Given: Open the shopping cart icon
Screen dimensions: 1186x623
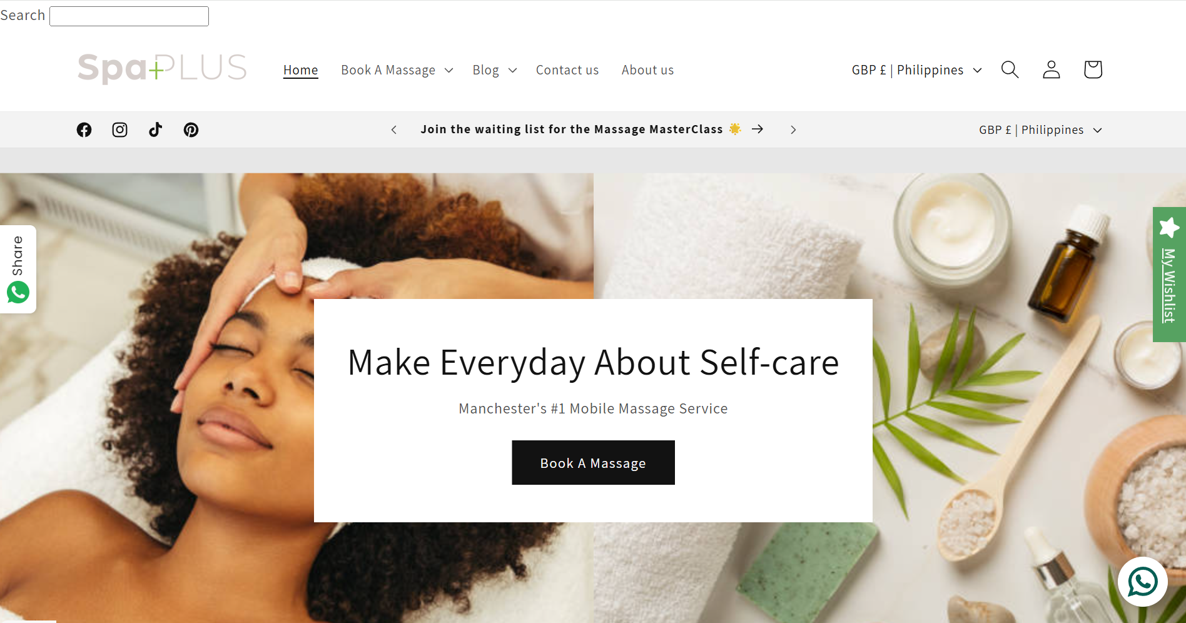Looking at the screenshot, I should [1092, 69].
